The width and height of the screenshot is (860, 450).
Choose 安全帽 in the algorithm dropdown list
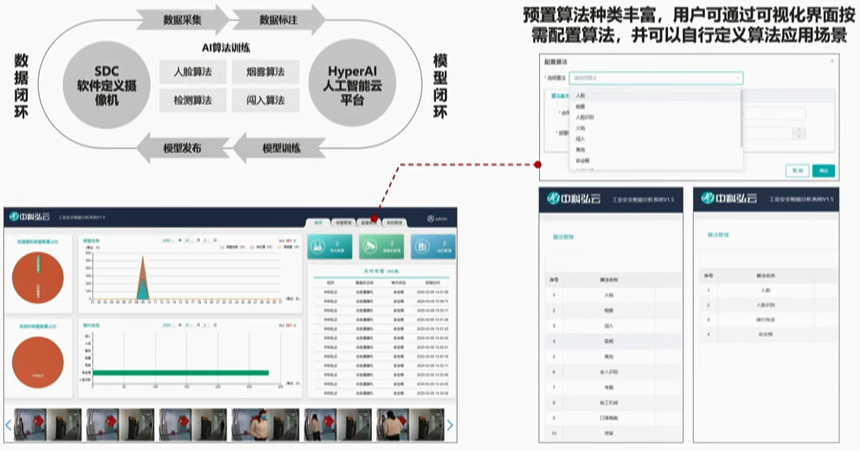(x=655, y=161)
